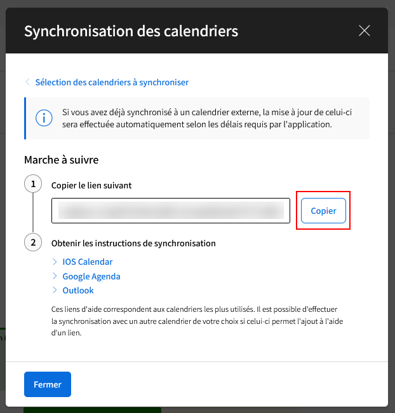Viewport: 395px width, 413px height.
Task: Click the Copier le lien suivant label
Action: (91, 185)
